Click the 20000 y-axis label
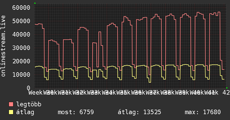This screenshot has height=120, width=230. coord(21,61)
